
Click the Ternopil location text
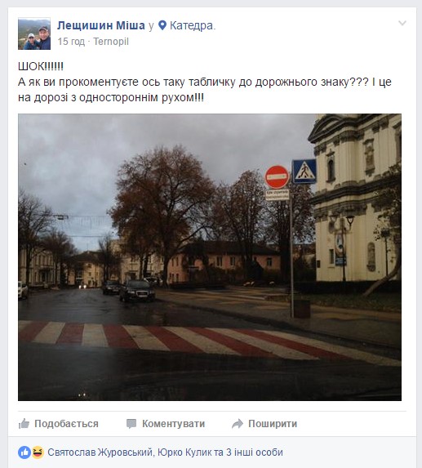coord(111,42)
